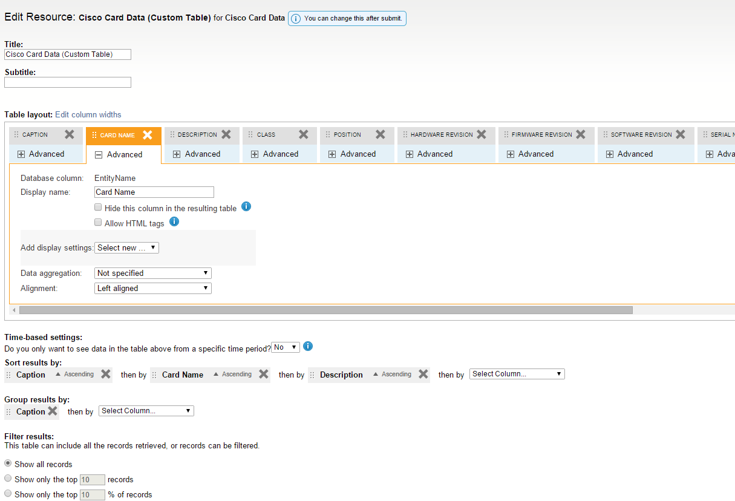Click drag handle on Position column header
Viewport: 735px width, 501px height.
328,135
